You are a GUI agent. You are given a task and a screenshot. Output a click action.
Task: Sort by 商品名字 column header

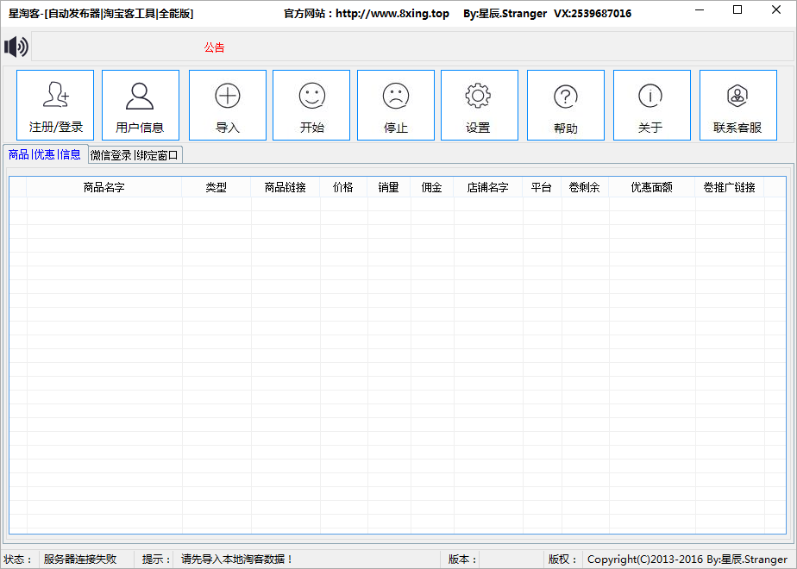(x=104, y=187)
